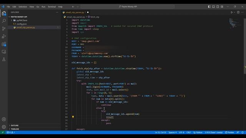
Task: Open the Manage gear icon
Action: (x=4, y=127)
